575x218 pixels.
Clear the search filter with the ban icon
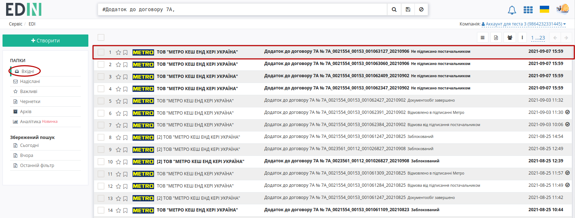pyautogui.click(x=421, y=10)
